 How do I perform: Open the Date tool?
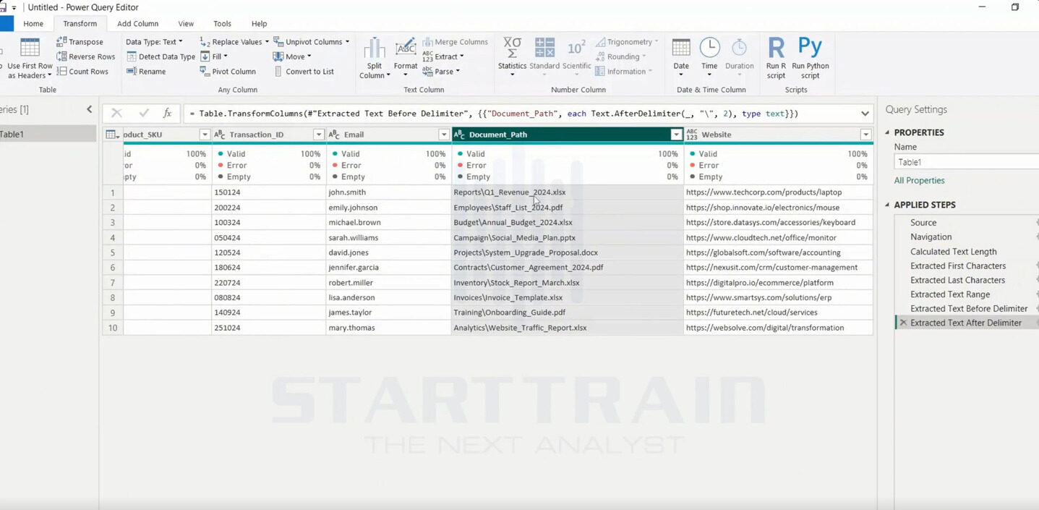point(681,58)
